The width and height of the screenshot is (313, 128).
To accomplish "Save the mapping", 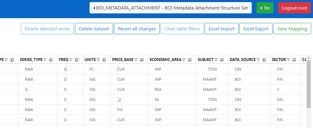I will tap(292, 29).
